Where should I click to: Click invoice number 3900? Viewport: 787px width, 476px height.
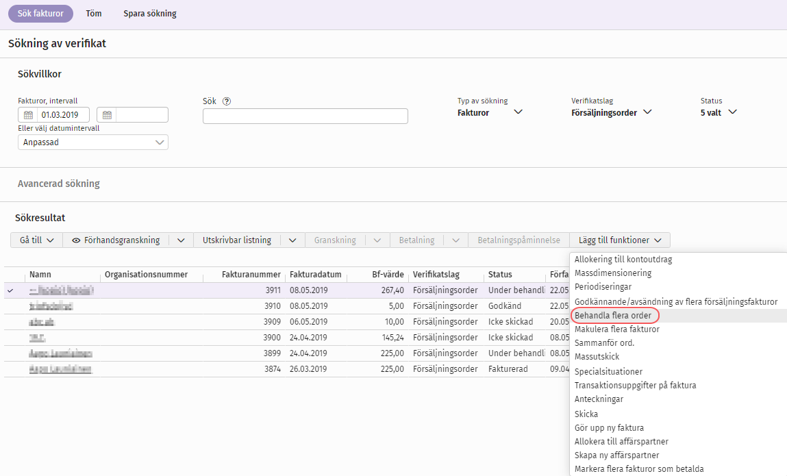tap(272, 338)
